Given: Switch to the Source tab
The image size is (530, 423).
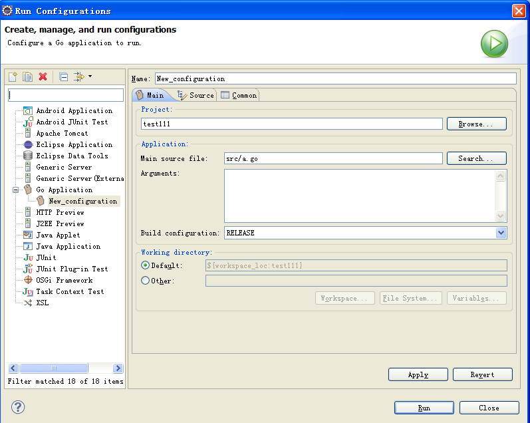Looking at the screenshot, I should 196,95.
